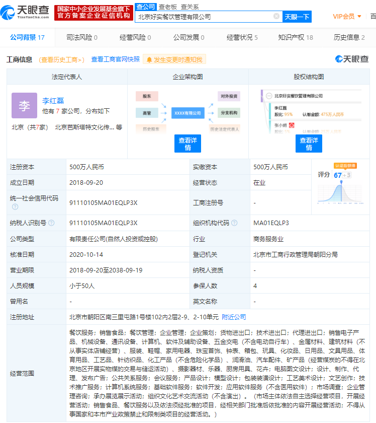
Task: Click the 北京芭斯塔特文化传... company link
Action: point(84,127)
